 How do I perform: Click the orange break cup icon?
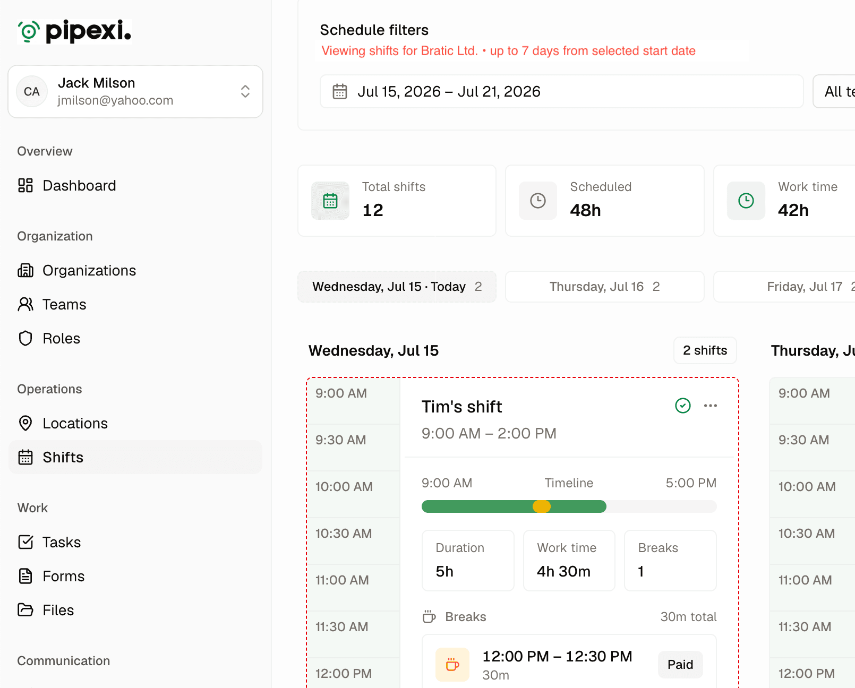tap(452, 665)
